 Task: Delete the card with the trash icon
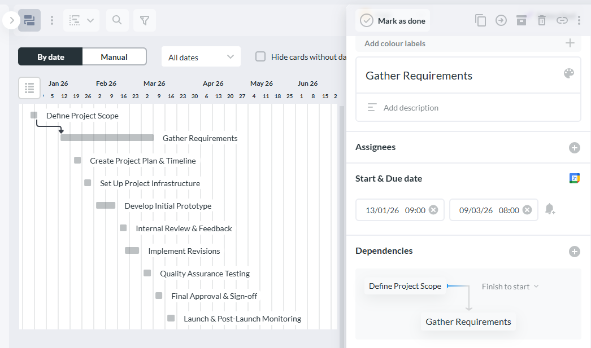pyautogui.click(x=542, y=20)
